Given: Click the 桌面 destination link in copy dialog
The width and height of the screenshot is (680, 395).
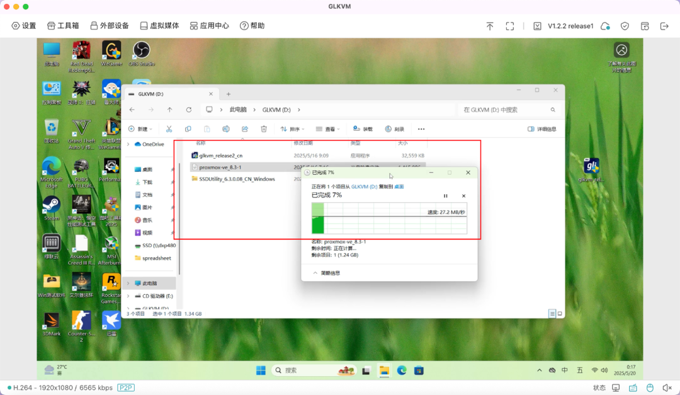Looking at the screenshot, I should coord(399,186).
